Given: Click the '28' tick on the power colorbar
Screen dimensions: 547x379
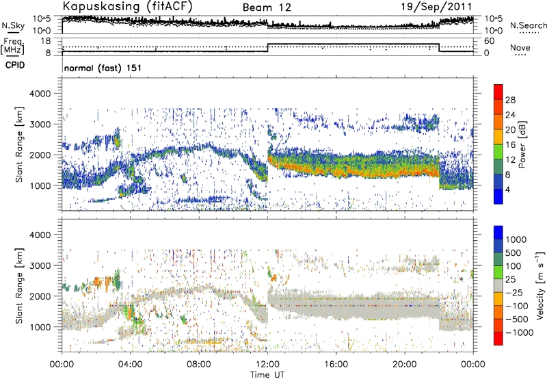Looking at the screenshot, I should 510,100.
